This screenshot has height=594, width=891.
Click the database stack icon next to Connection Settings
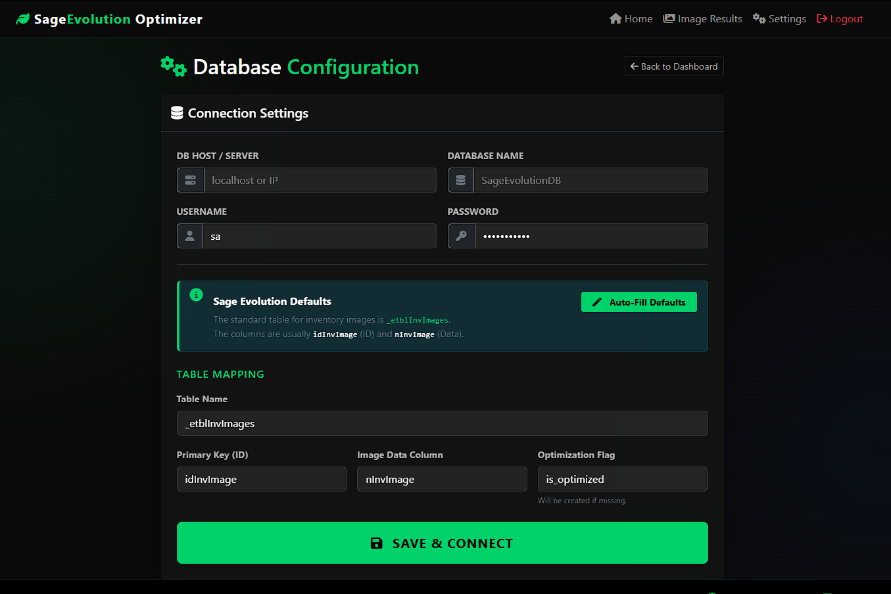[177, 113]
